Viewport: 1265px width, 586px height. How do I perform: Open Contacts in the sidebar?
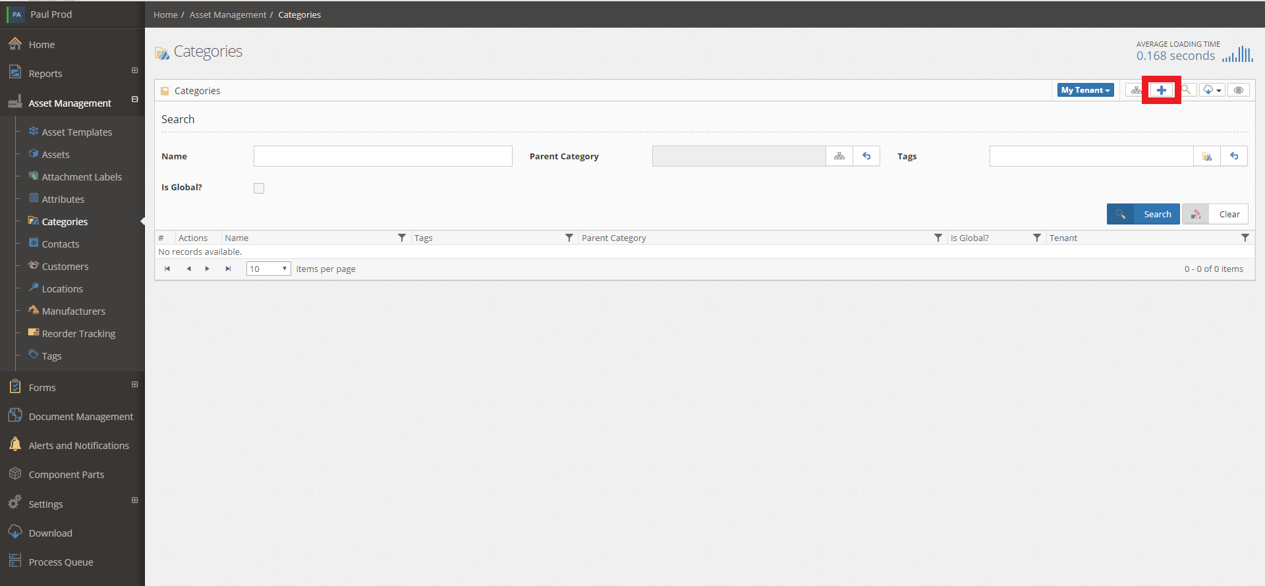click(x=61, y=244)
